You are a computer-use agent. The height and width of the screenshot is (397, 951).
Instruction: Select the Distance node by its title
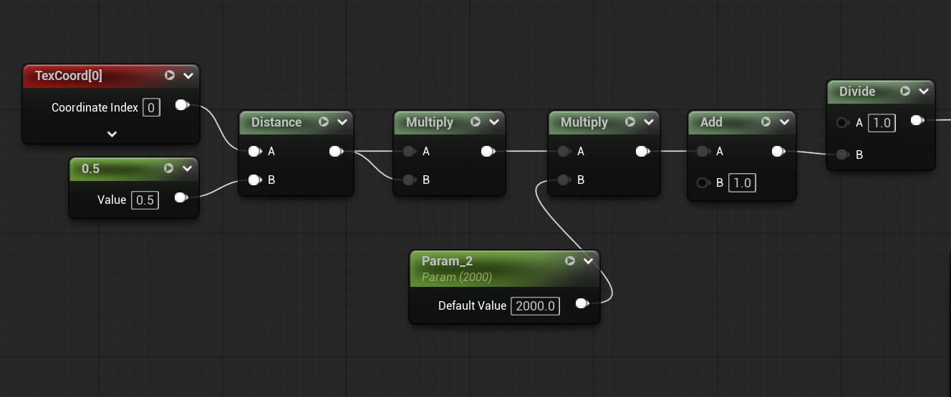click(276, 122)
